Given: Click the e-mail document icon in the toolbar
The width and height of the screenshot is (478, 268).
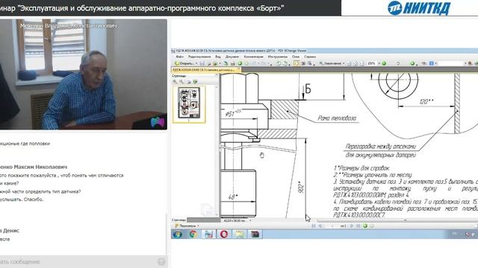Looking at the screenshot, I should click(x=215, y=63).
